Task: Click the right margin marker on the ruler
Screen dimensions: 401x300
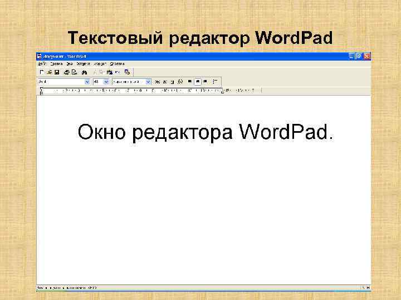Action: tap(222, 91)
